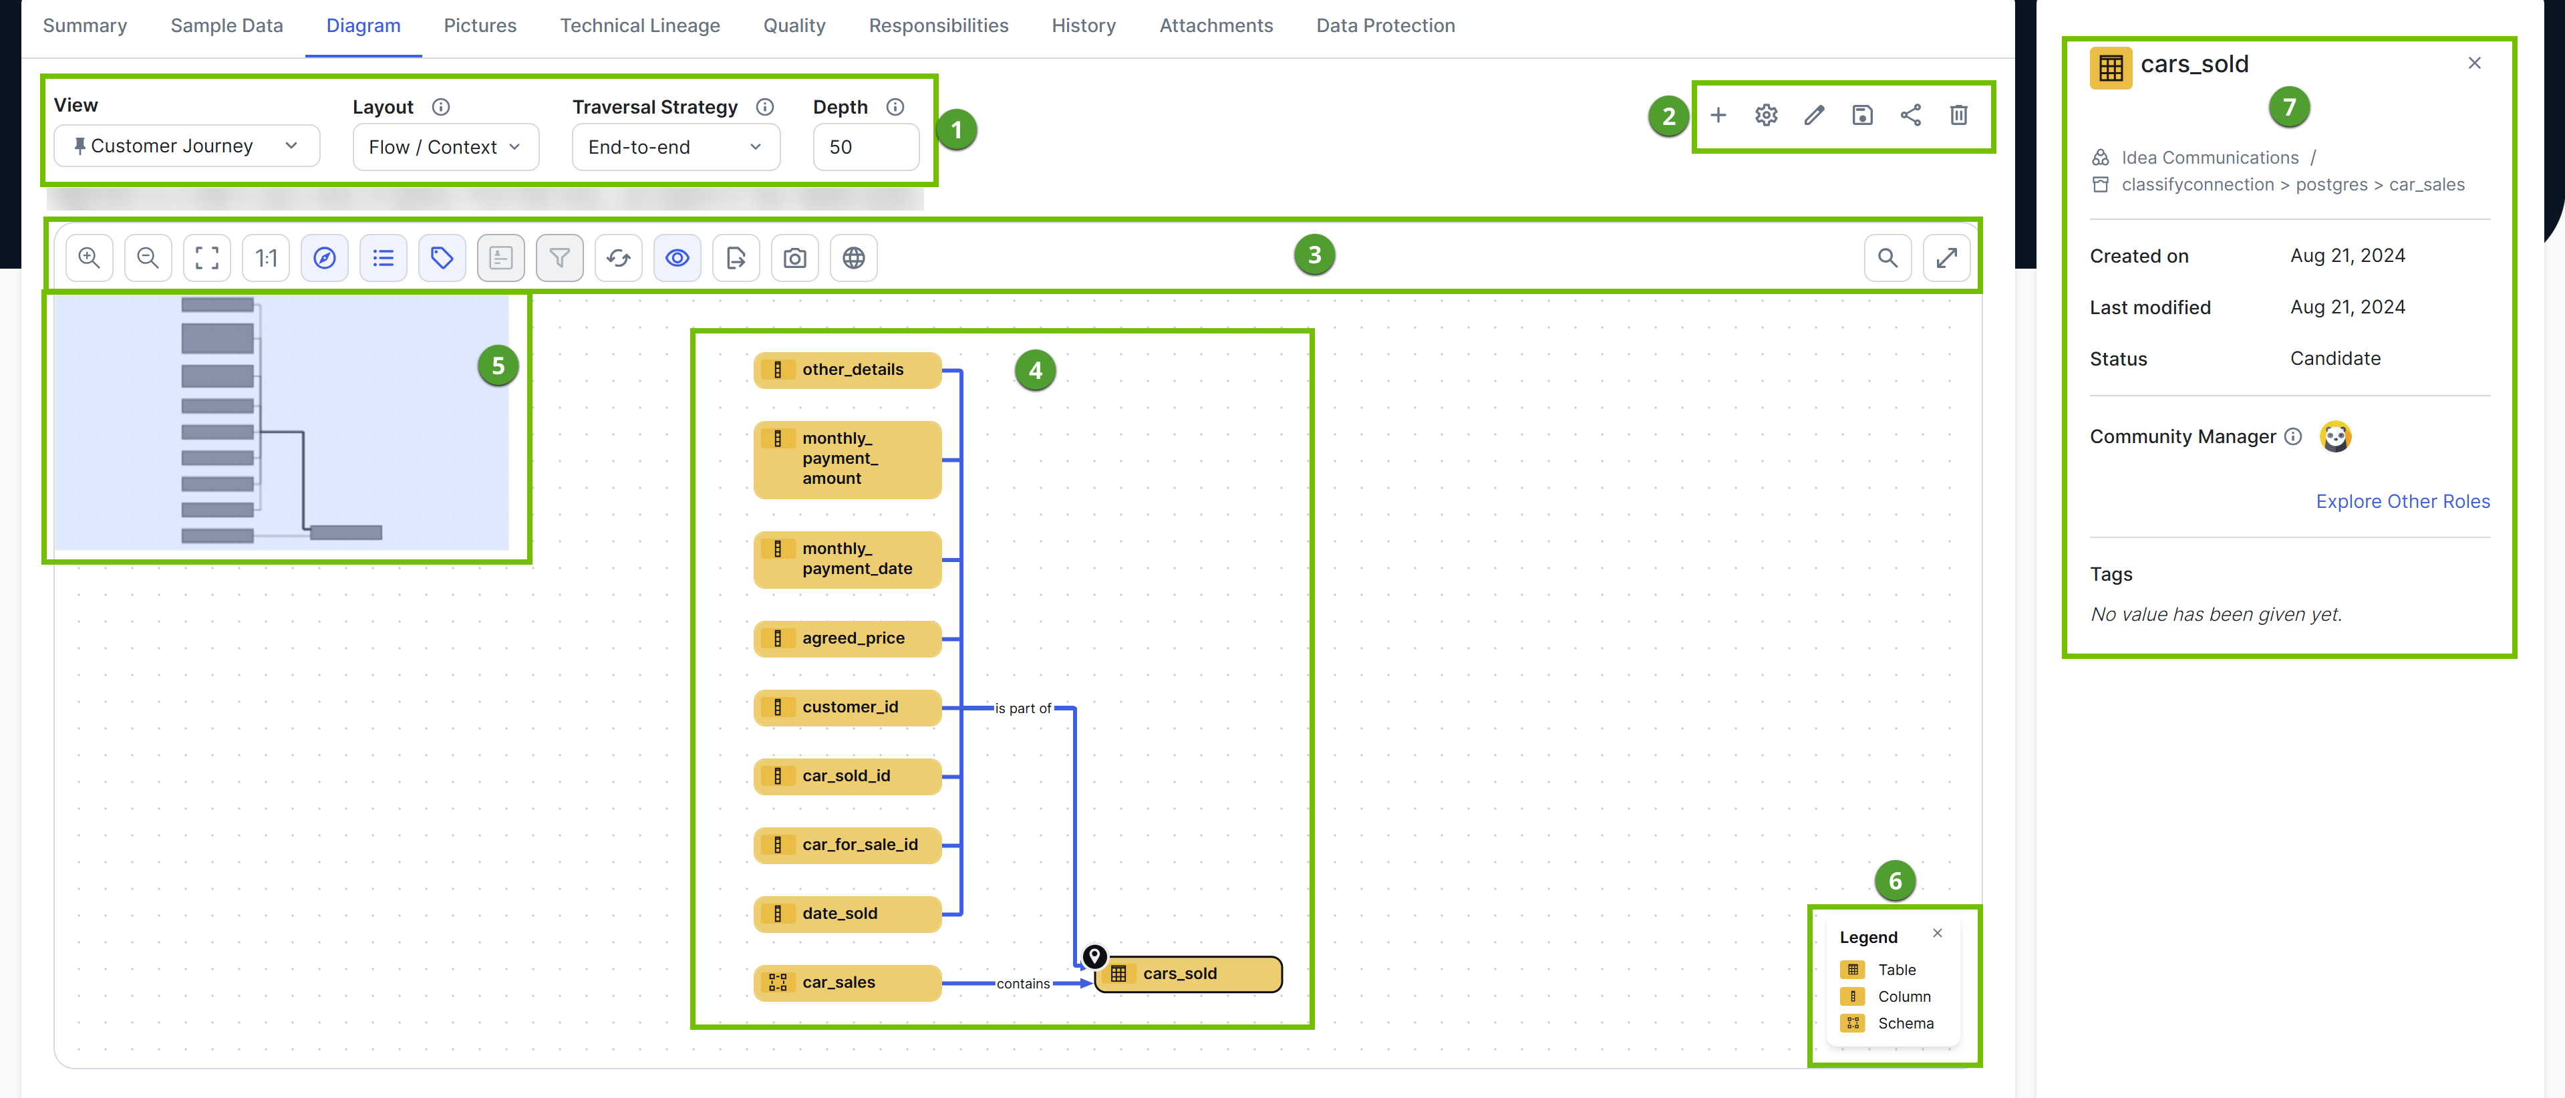The image size is (2565, 1098).
Task: Open the Layout dropdown showing Flow / Context
Action: click(445, 146)
